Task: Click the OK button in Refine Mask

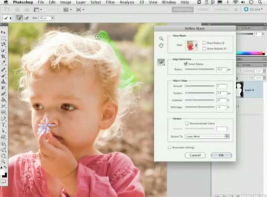Action: (221, 155)
